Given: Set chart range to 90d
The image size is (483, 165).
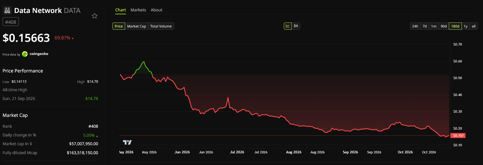Looking at the screenshot, I should (444, 26).
